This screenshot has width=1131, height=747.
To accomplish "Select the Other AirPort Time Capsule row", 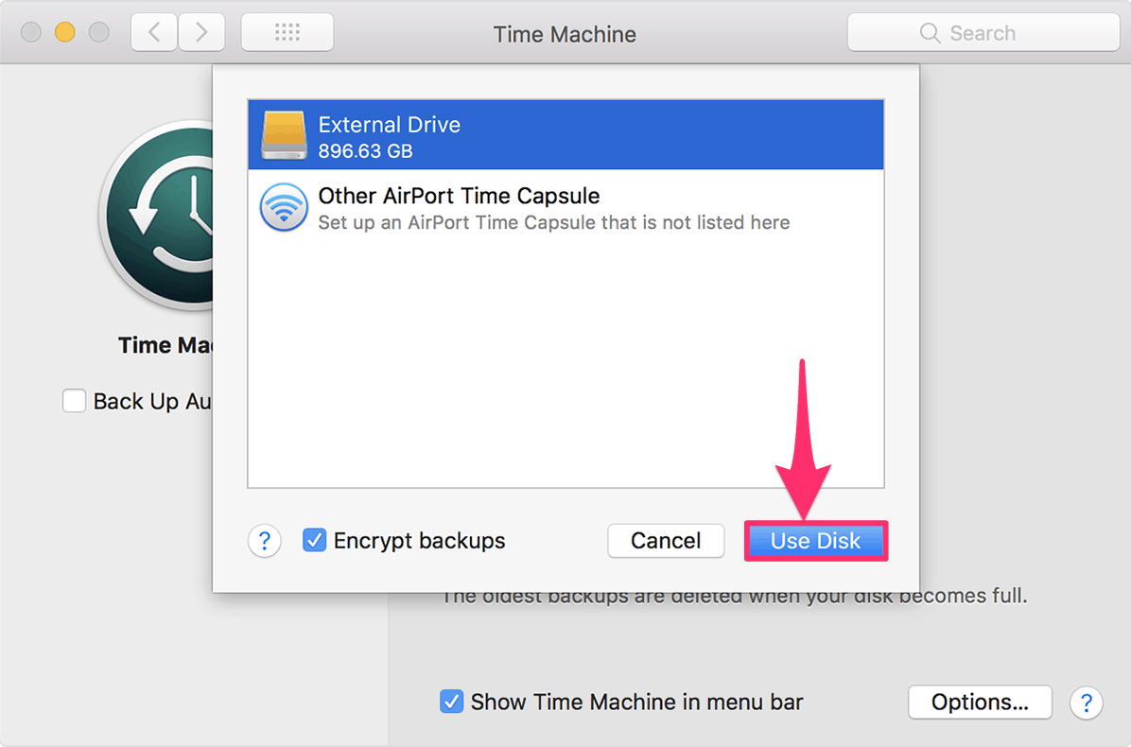I will [x=565, y=207].
